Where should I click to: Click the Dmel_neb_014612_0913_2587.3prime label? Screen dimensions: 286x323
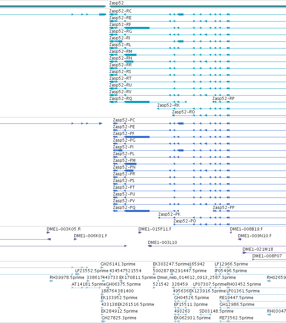pyautogui.click(x=197, y=278)
